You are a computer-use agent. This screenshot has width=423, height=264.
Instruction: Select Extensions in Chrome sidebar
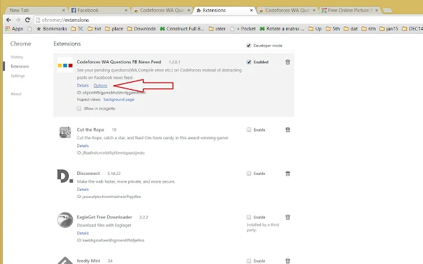tap(20, 66)
